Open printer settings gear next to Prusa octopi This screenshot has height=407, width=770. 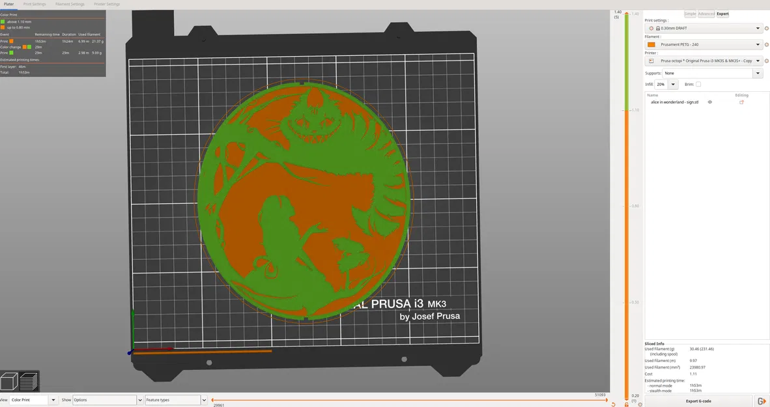(767, 61)
